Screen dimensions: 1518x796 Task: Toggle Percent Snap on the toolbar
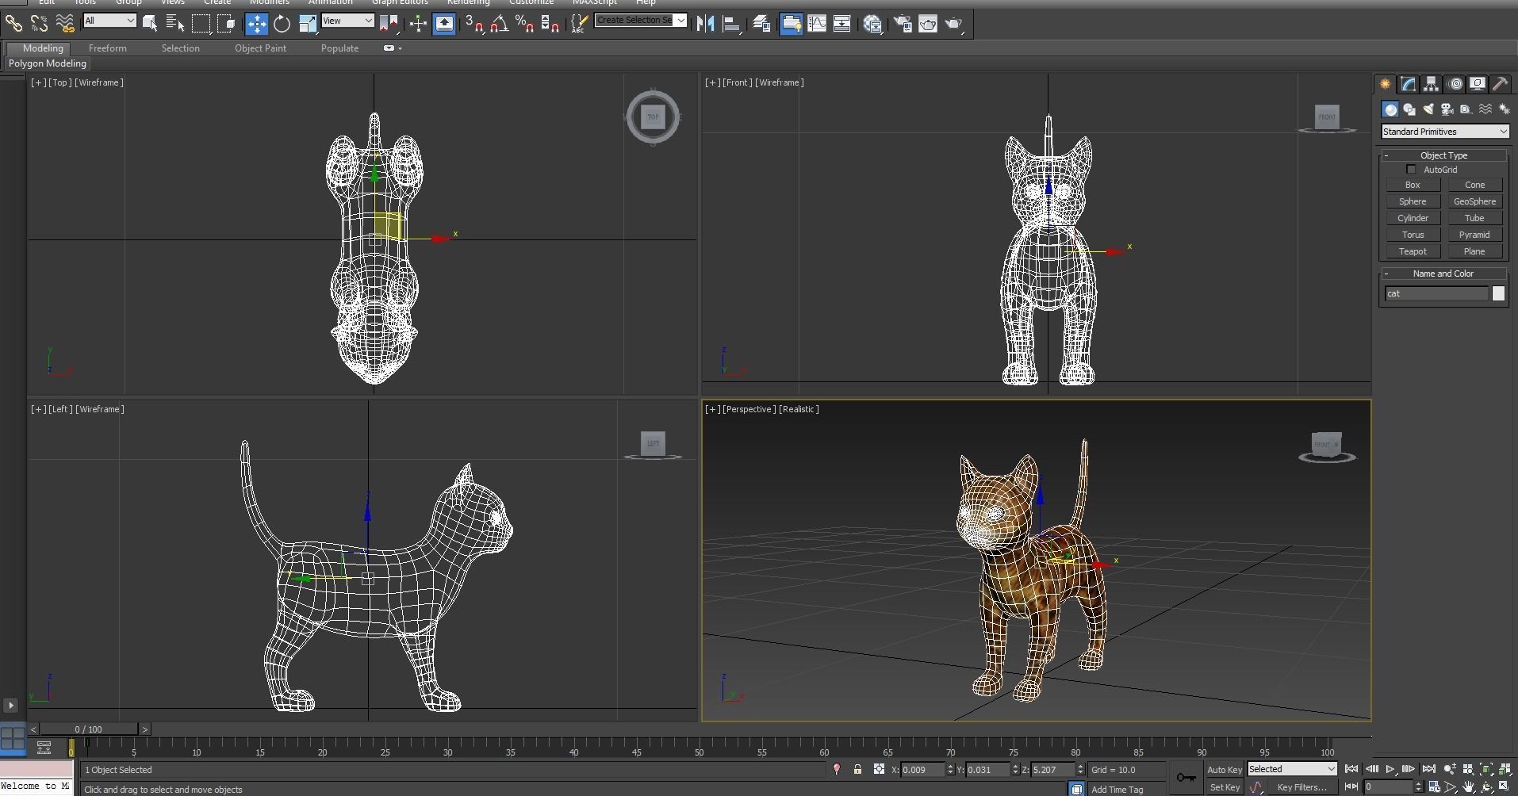tap(525, 24)
